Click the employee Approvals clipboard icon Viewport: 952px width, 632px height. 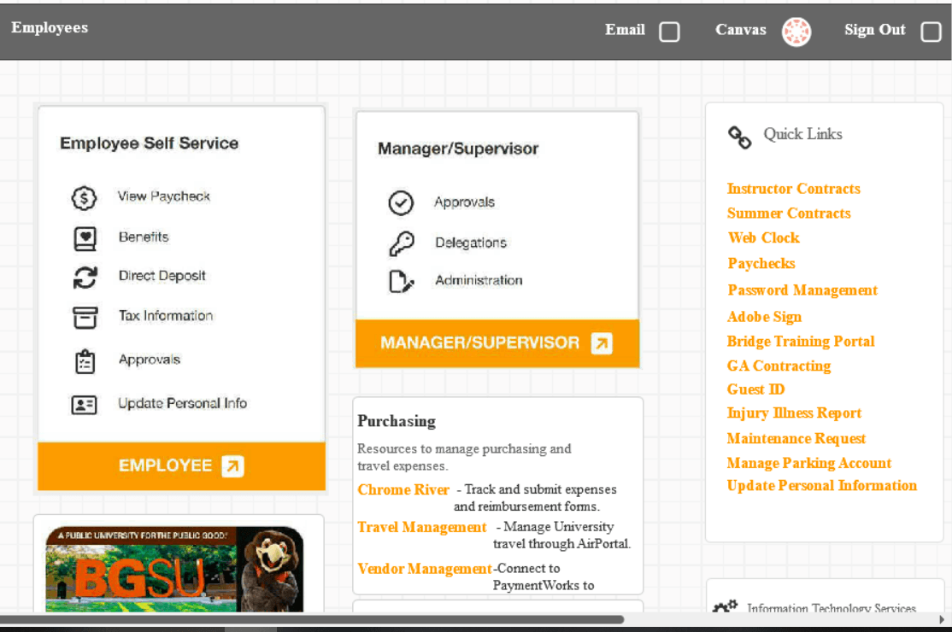click(85, 361)
